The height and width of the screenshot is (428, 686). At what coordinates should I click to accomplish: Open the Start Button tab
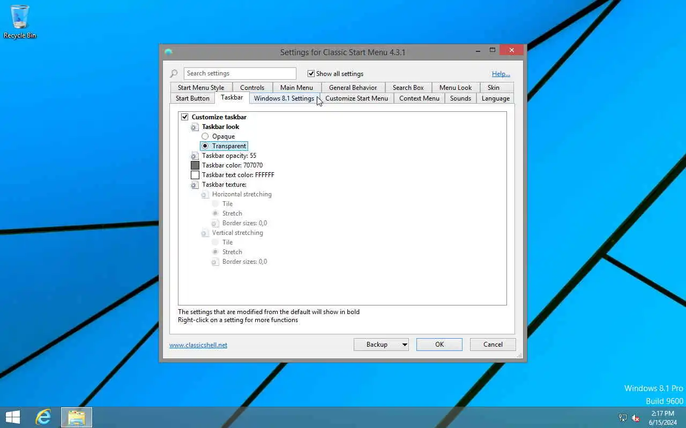point(192,98)
